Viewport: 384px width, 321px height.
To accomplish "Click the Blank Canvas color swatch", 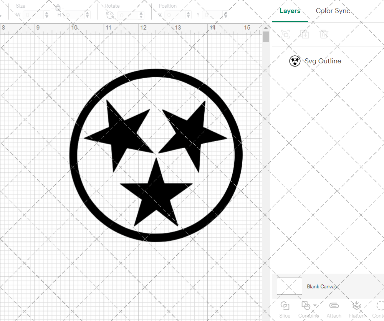I will [289, 286].
